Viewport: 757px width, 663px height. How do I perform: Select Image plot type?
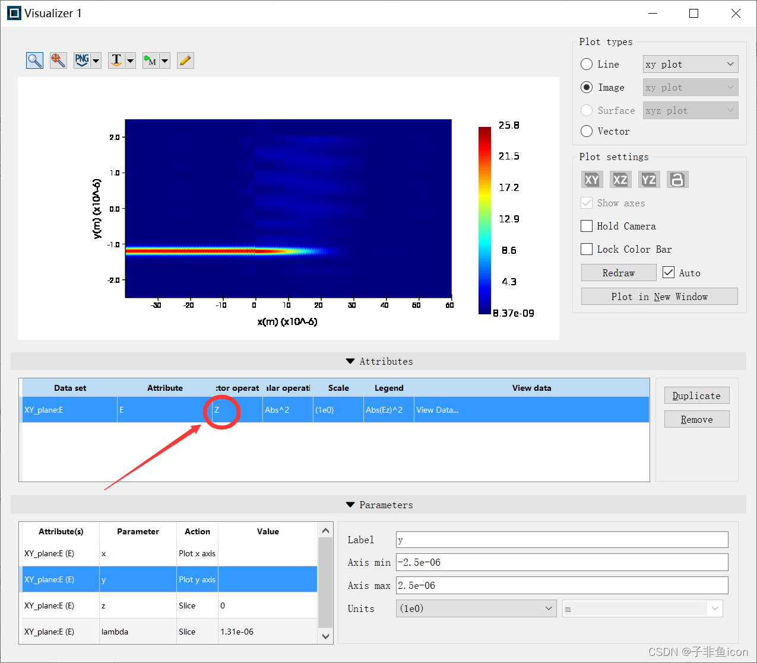pos(587,87)
